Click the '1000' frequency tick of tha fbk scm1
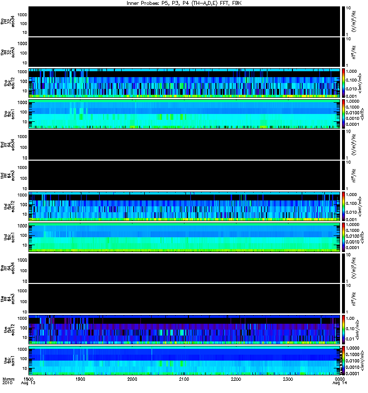This screenshot has width=368, height=393. click(22, 103)
